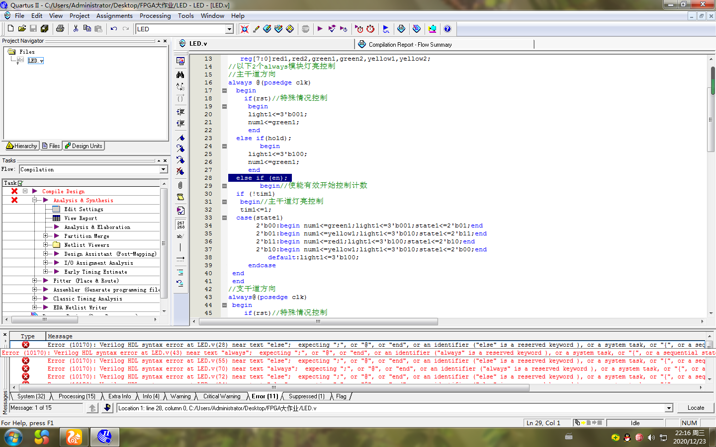The height and width of the screenshot is (447, 716).
Task: Collapse code block at line 33
Action: pyautogui.click(x=224, y=218)
